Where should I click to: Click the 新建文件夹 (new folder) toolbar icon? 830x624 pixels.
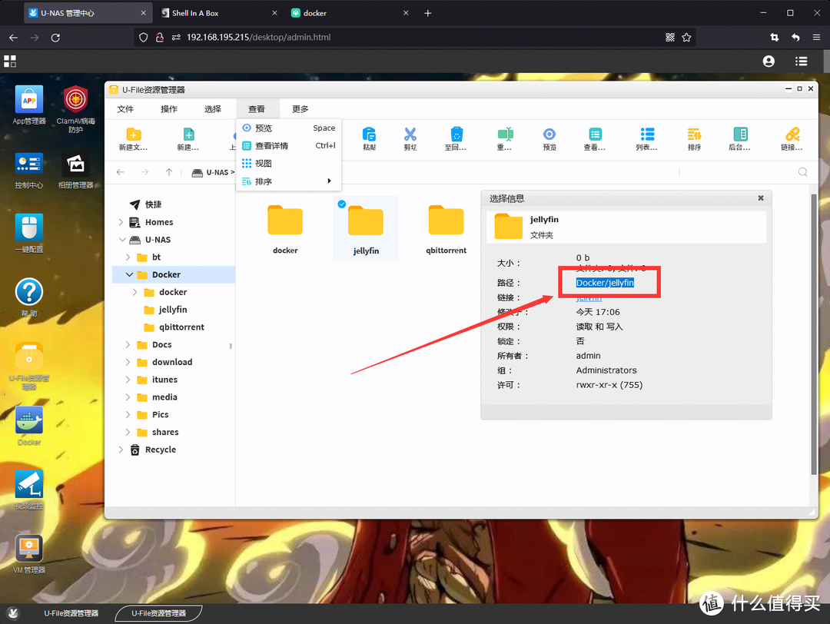(133, 134)
